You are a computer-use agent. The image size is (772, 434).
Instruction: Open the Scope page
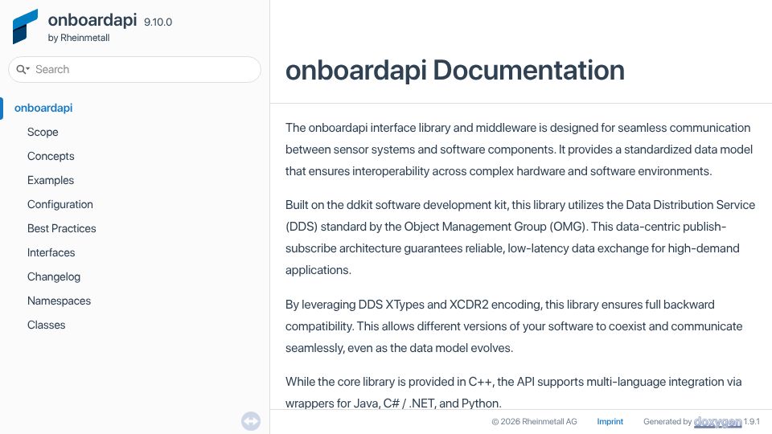pos(43,132)
